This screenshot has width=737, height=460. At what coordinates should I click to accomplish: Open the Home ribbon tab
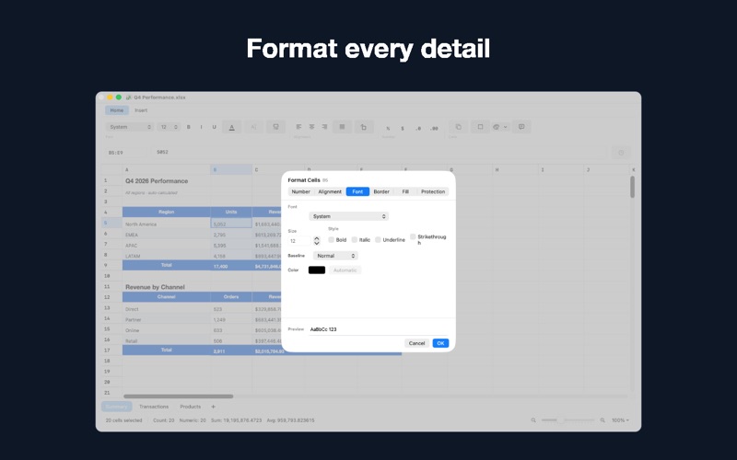(117, 110)
